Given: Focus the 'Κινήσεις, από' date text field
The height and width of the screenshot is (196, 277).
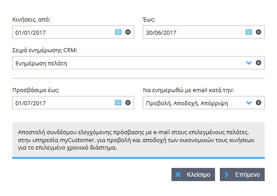Looking at the screenshot, I should 62,32.
